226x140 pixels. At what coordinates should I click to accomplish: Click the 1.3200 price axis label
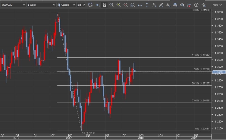219,53
